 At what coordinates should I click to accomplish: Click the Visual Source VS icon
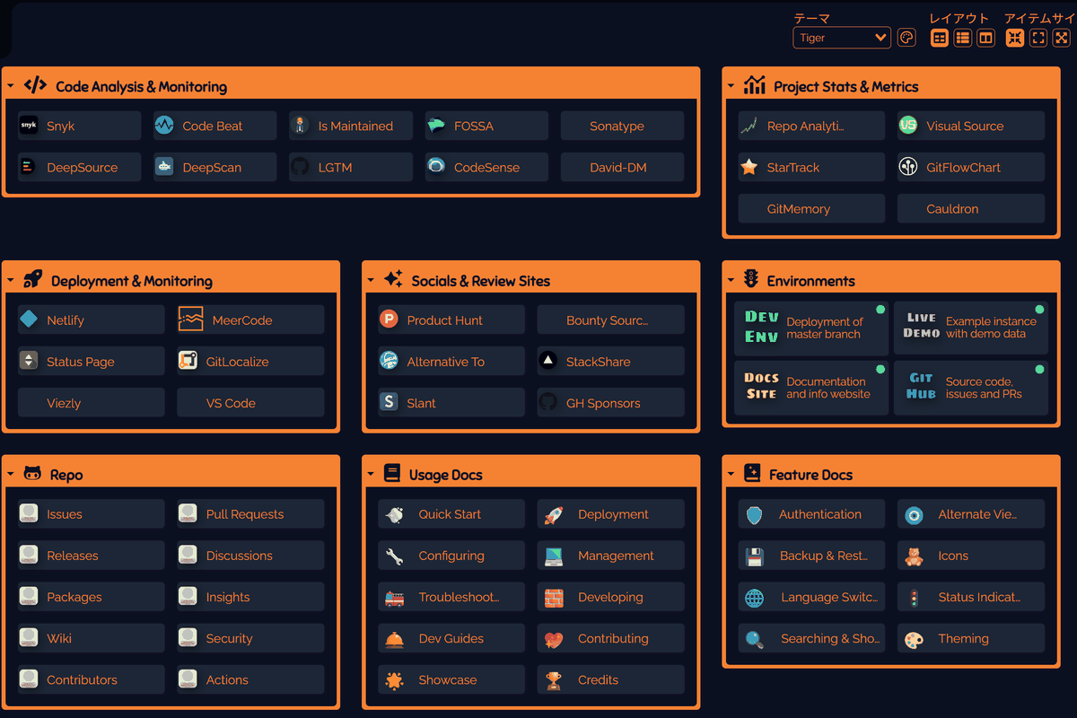(908, 126)
